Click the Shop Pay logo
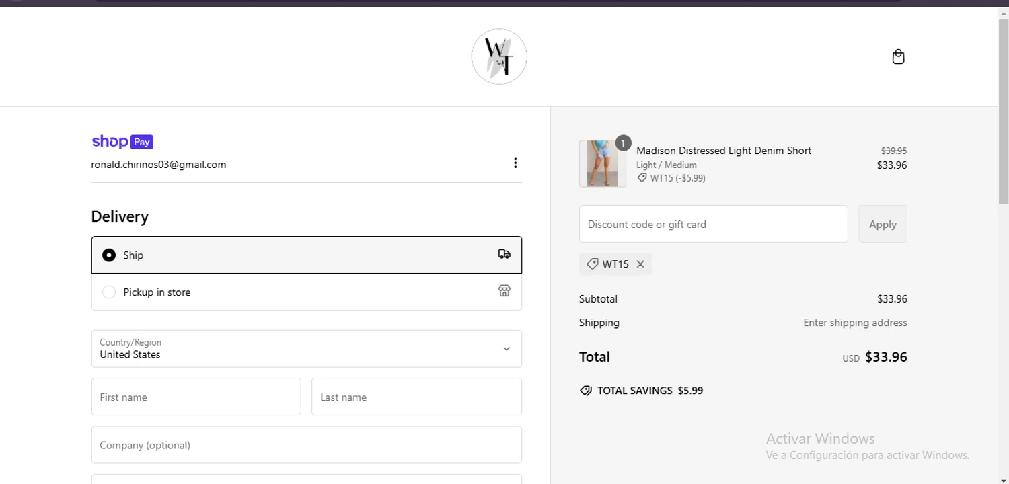 (122, 142)
